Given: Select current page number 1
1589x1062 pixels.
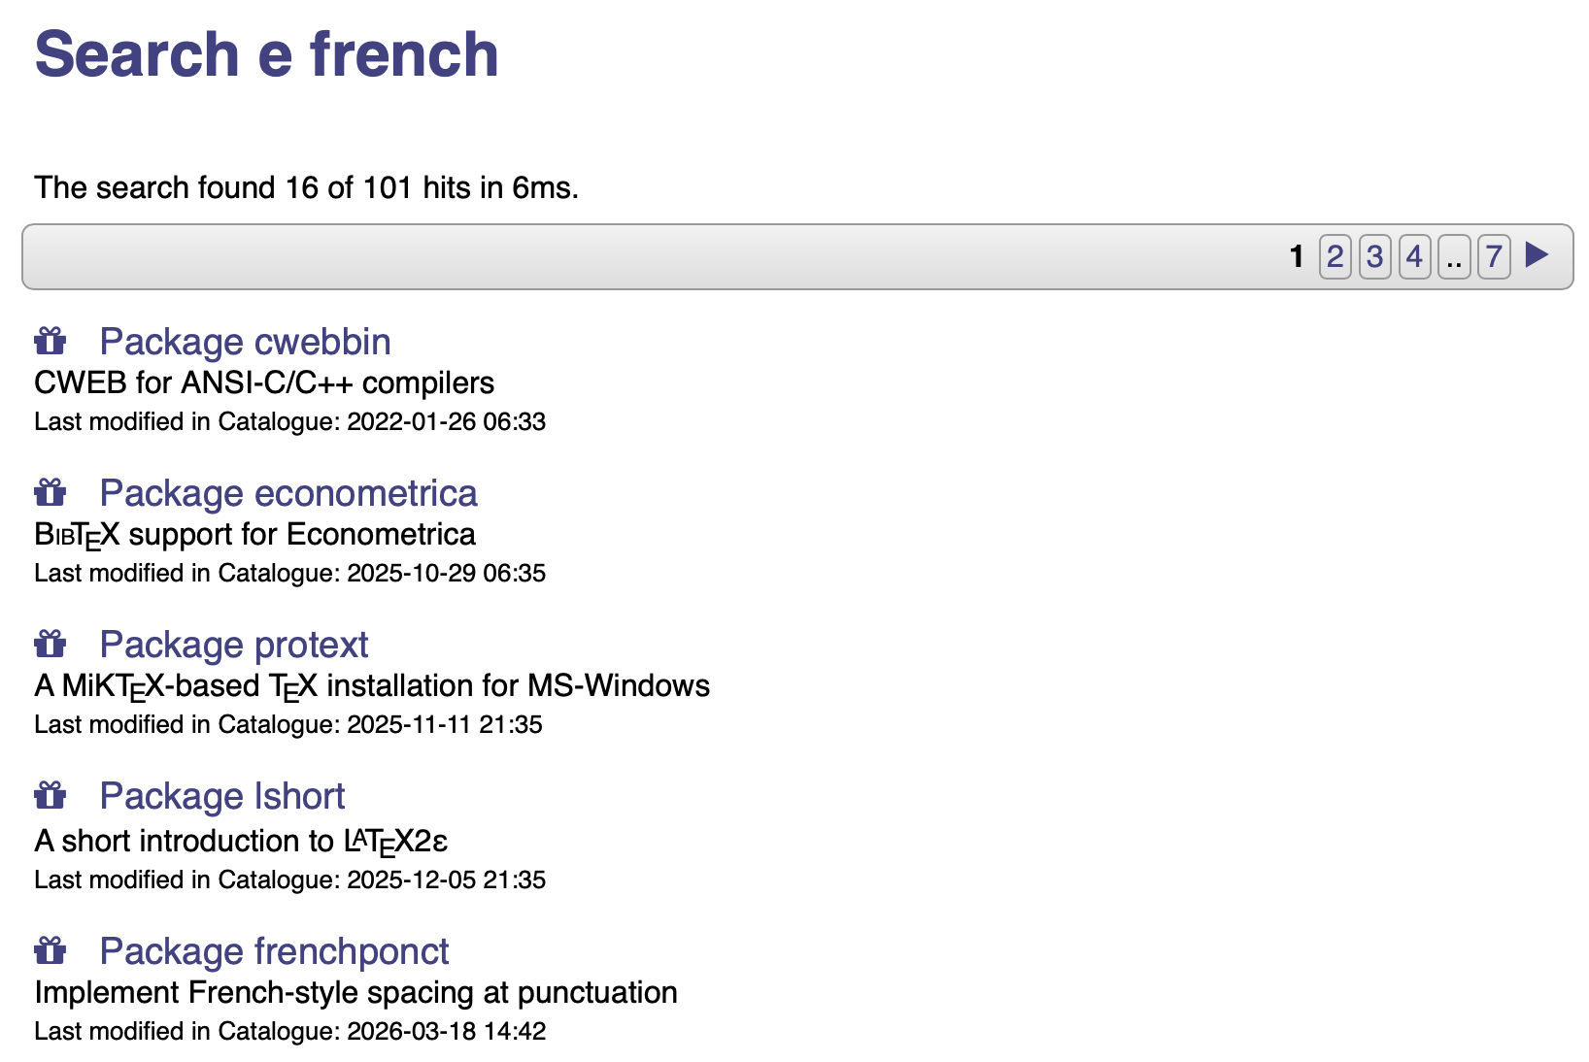Looking at the screenshot, I should 1297,256.
